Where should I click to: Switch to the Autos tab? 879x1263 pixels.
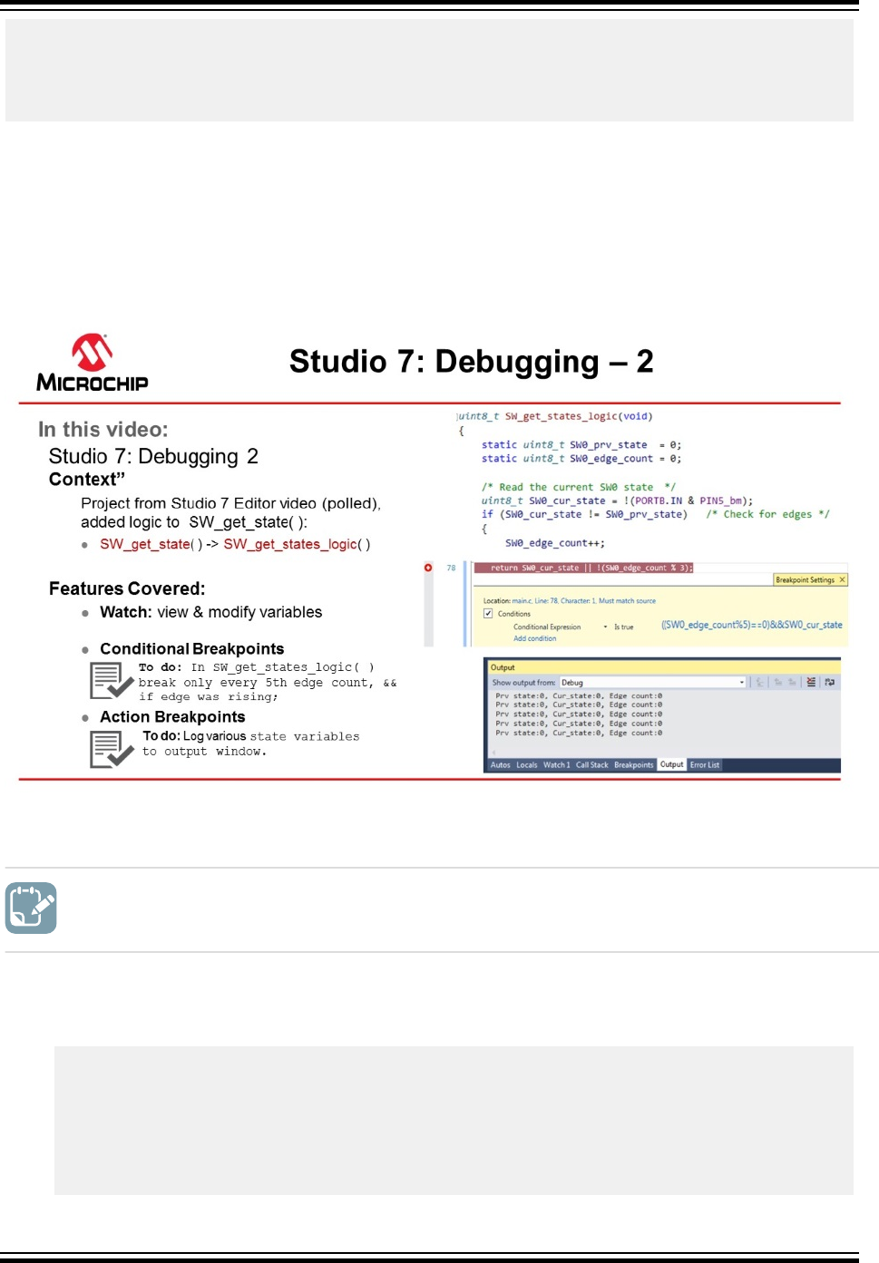(500, 765)
